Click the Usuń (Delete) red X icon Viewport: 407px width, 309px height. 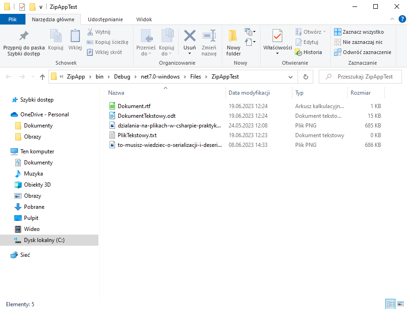[189, 36]
